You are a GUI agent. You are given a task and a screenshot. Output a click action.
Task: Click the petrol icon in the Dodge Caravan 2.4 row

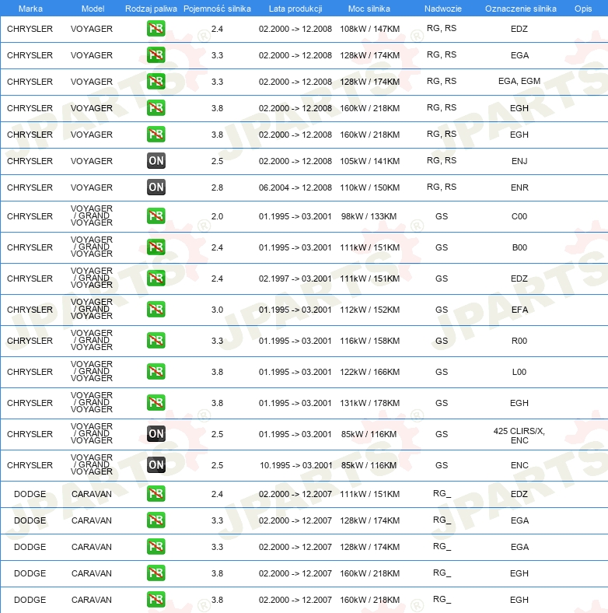pos(155,494)
